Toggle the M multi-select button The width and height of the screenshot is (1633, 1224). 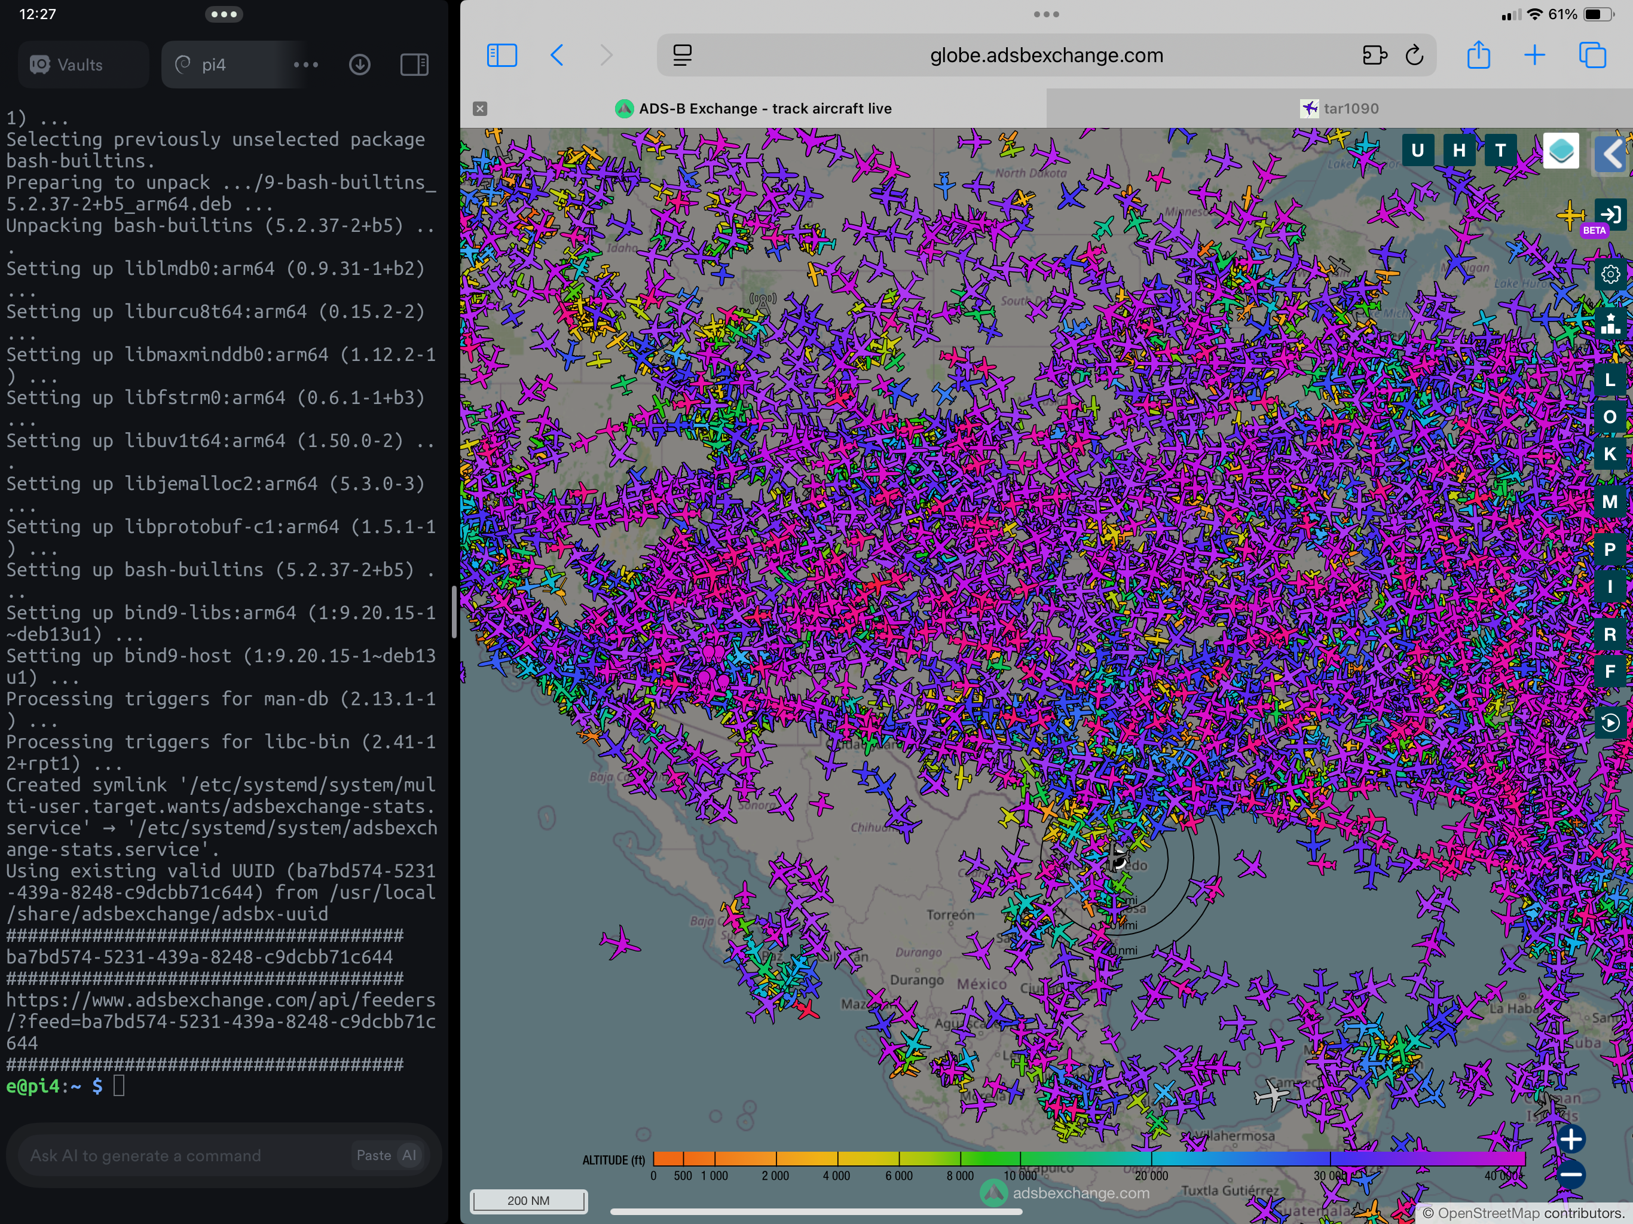pyautogui.click(x=1610, y=502)
